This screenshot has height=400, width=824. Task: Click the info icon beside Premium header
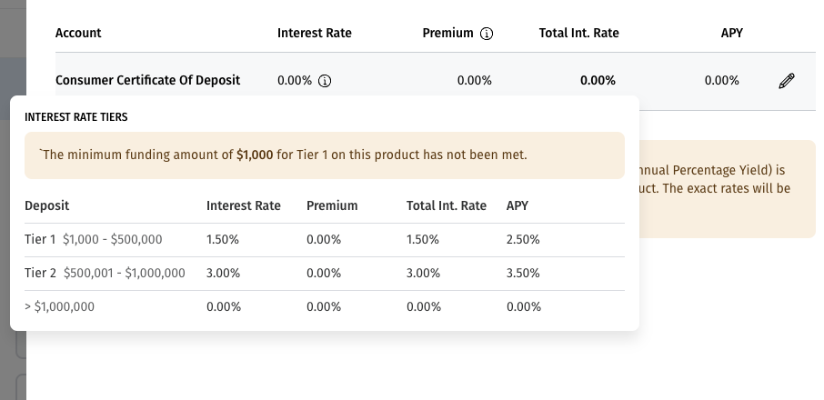pos(487,34)
